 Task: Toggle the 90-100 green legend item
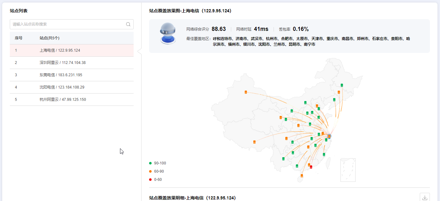157,163
